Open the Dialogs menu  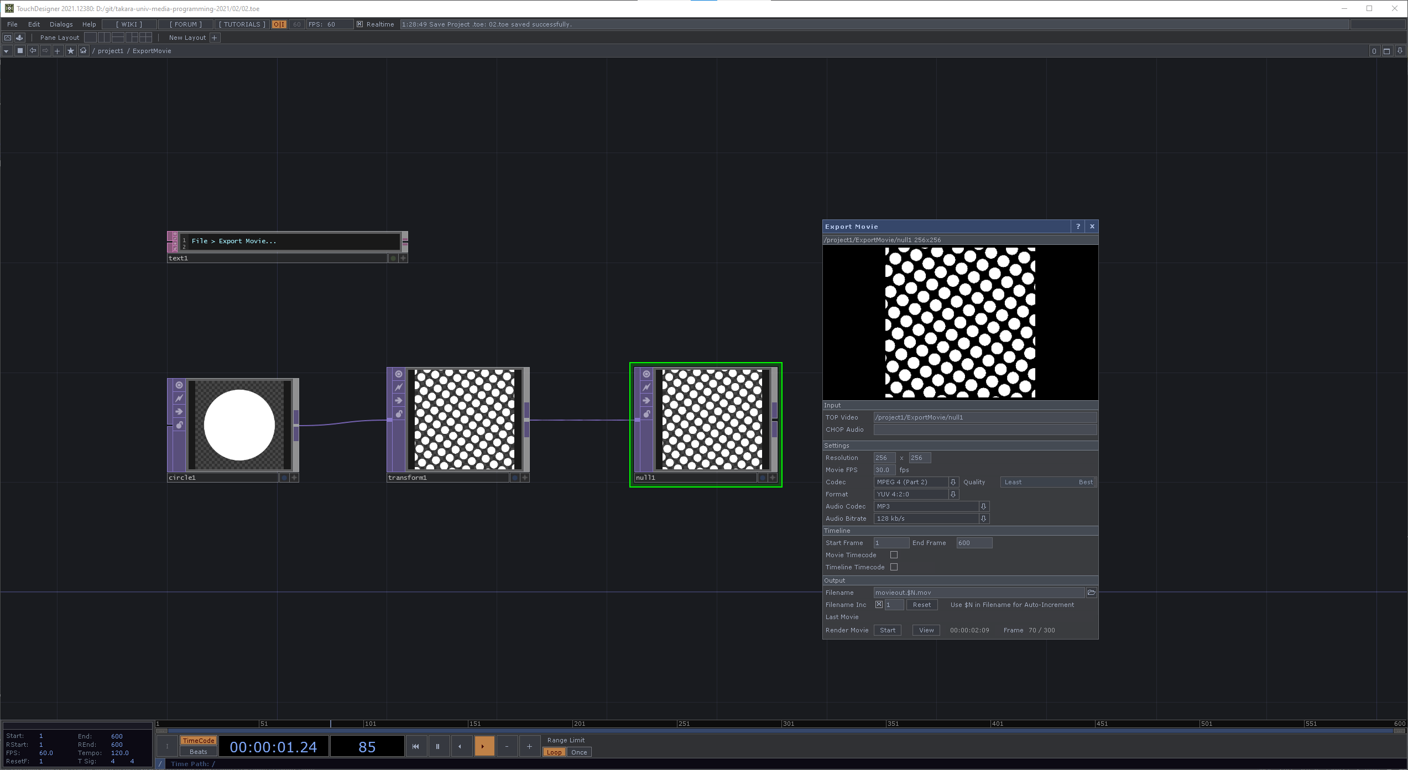[x=61, y=24]
